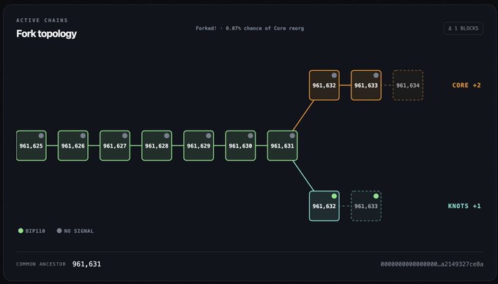
Task: Click the Forked! reorg chance status text
Action: [x=250, y=28]
